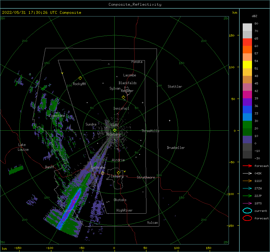The height and width of the screenshot is (252, 270).
Task: Click the red forecast arrow in legend
Action: coord(247,166)
